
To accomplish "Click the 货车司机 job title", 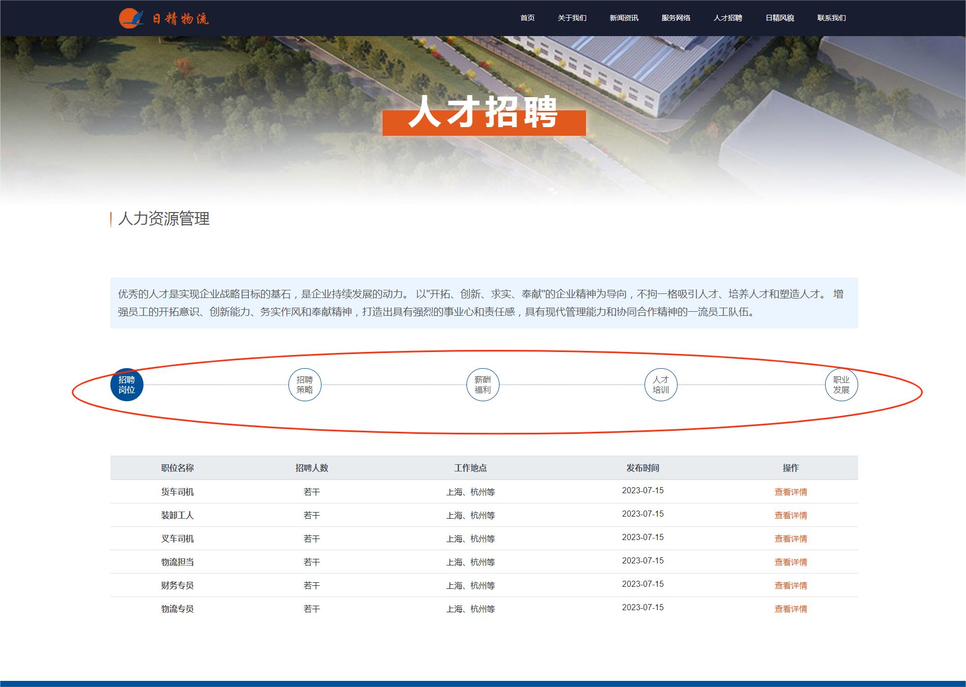I will (178, 492).
